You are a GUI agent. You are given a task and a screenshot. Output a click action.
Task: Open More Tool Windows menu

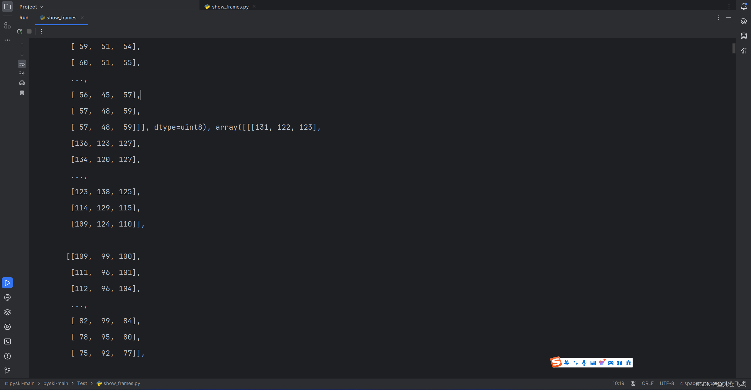click(7, 40)
